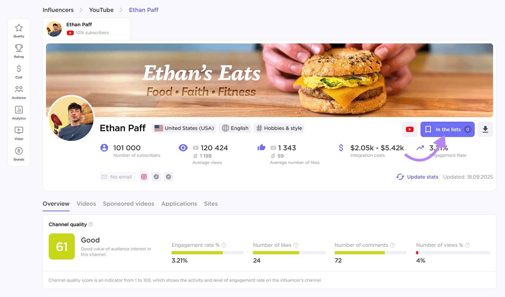Open Analytics from the sidebar
This screenshot has width=505, height=297.
click(19, 113)
